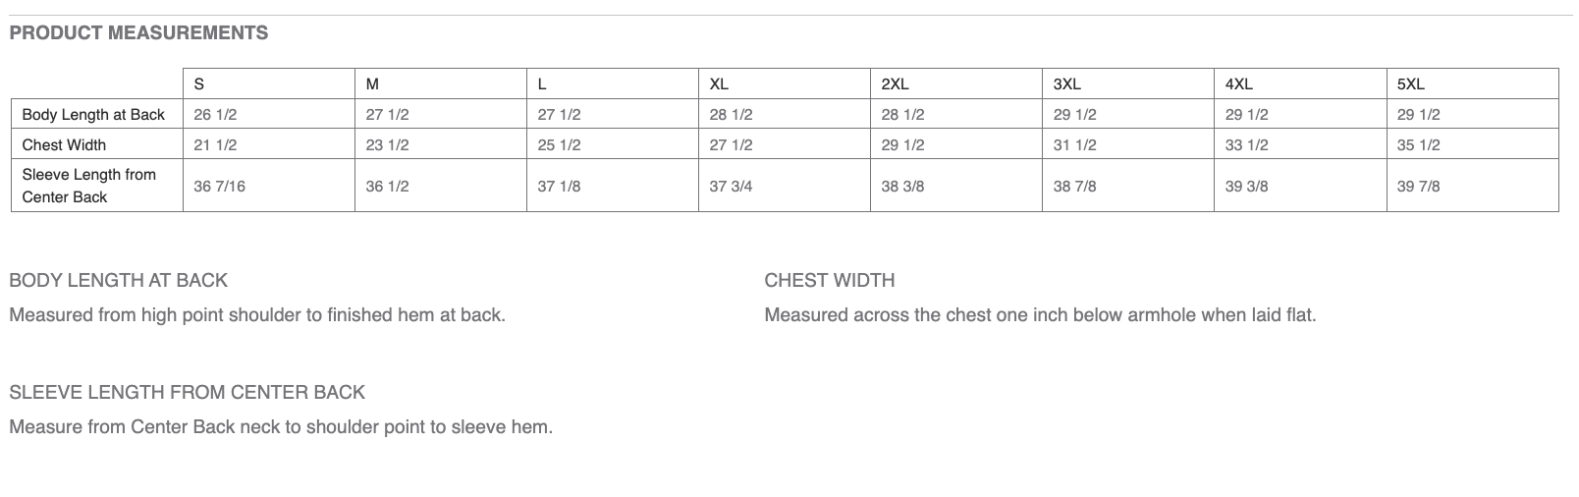The image size is (1579, 497).
Task: Click the 37 3/4 sleeve length value
Action: (731, 187)
